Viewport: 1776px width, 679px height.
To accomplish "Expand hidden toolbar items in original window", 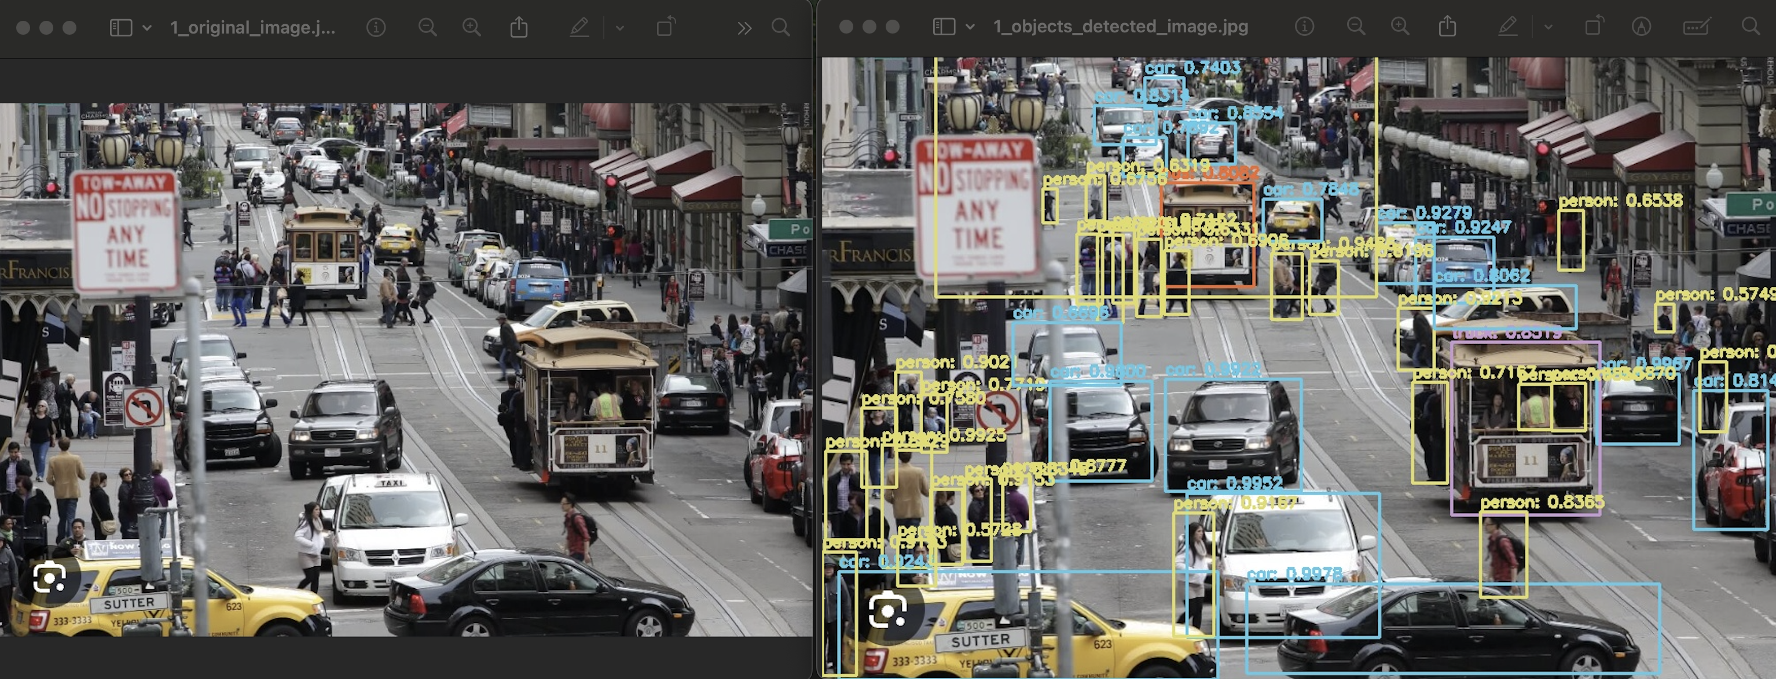I will 744,28.
